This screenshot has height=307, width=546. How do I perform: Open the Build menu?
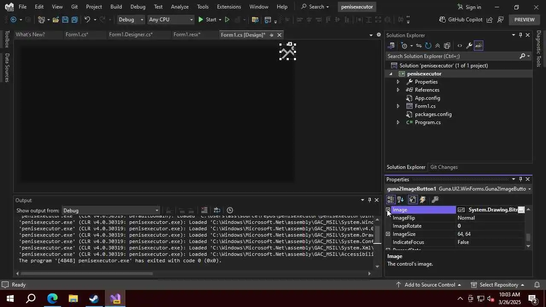116,7
